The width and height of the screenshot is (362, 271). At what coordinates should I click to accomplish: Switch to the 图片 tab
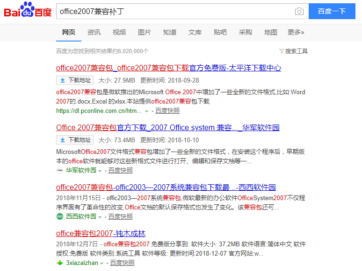tap(145, 32)
